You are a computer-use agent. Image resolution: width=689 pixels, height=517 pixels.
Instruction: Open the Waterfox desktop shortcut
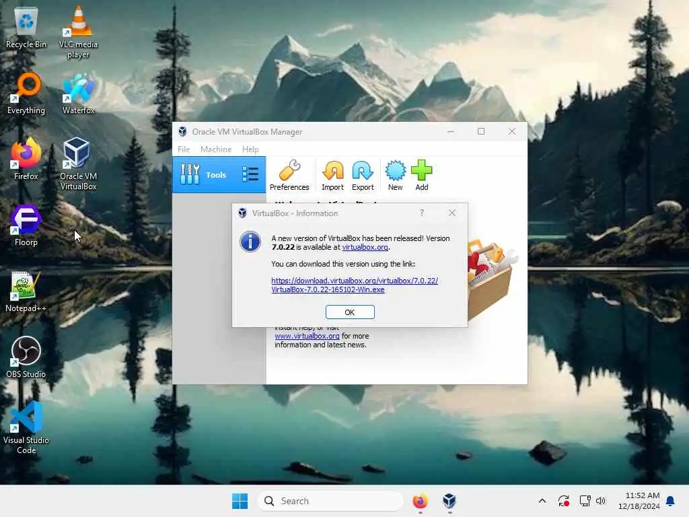coord(78,94)
